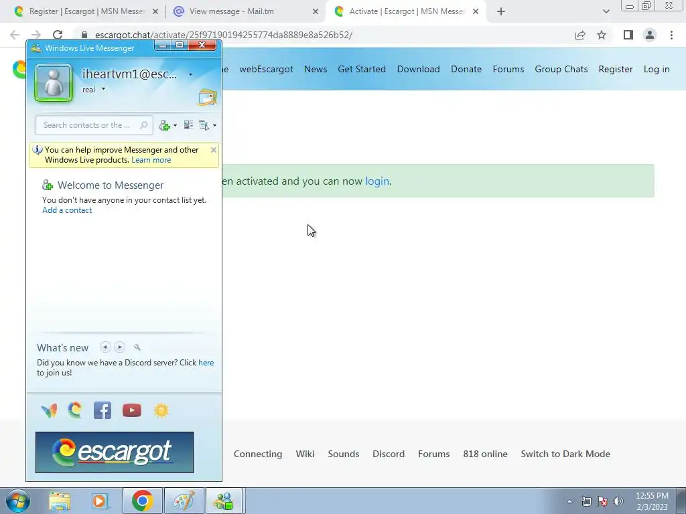This screenshot has height=514, width=686.
Task: Open the Donate page
Action: coord(466,69)
